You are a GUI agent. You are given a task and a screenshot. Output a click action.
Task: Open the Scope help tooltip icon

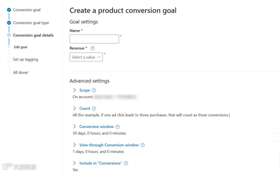coord(94,90)
